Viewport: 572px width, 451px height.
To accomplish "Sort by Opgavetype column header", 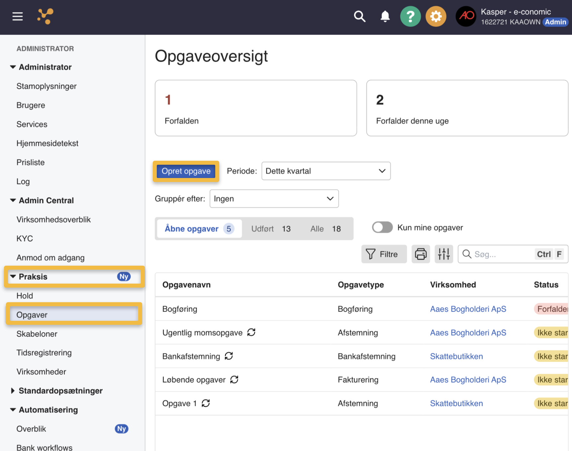I will [361, 285].
